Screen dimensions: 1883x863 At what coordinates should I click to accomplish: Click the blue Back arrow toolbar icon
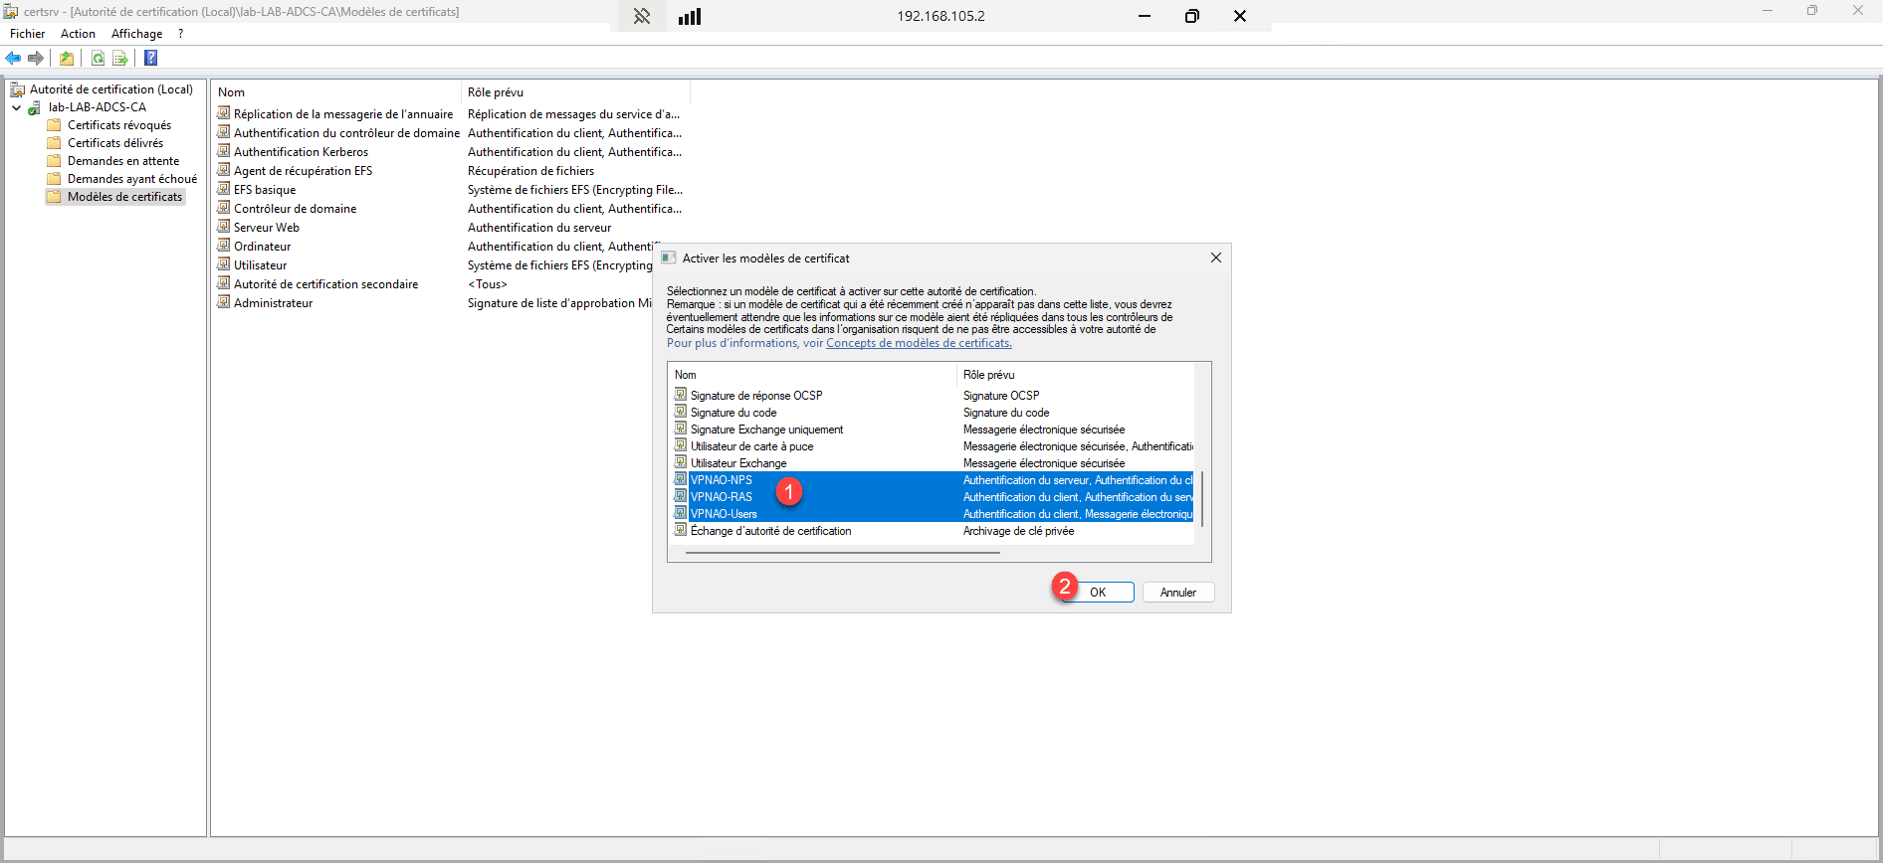[x=13, y=59]
